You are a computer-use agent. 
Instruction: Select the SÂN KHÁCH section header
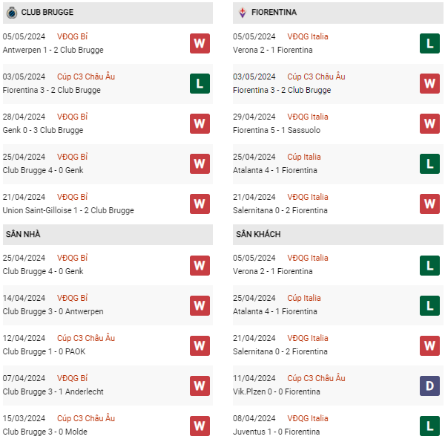[x=260, y=234]
